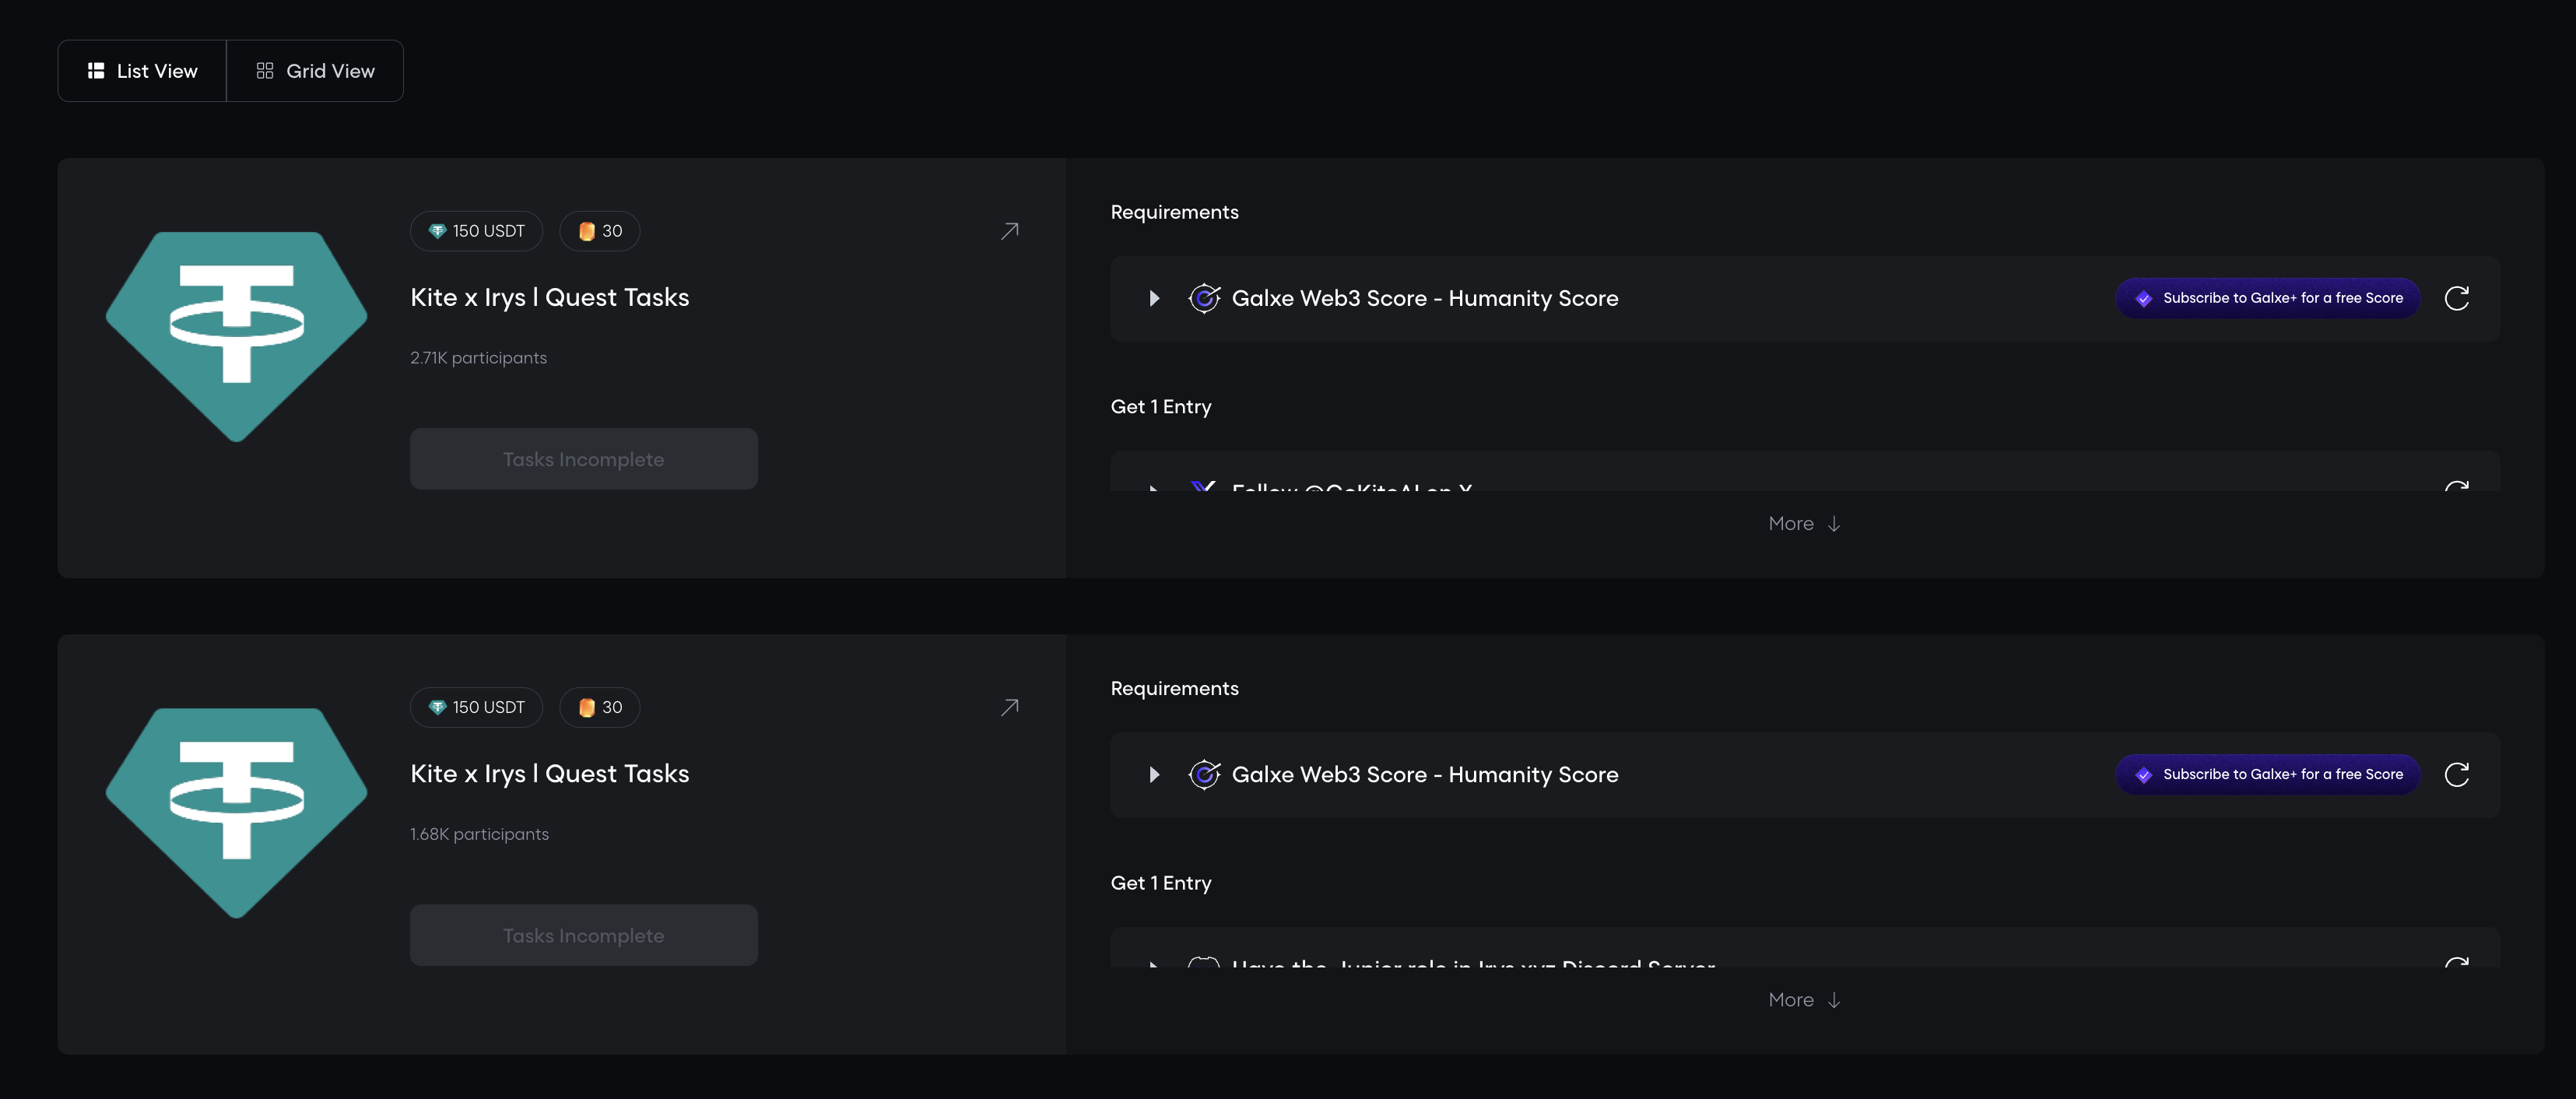The height and width of the screenshot is (1099, 2576).
Task: Click Tasks Incomplete button in first quest
Action: coord(583,459)
